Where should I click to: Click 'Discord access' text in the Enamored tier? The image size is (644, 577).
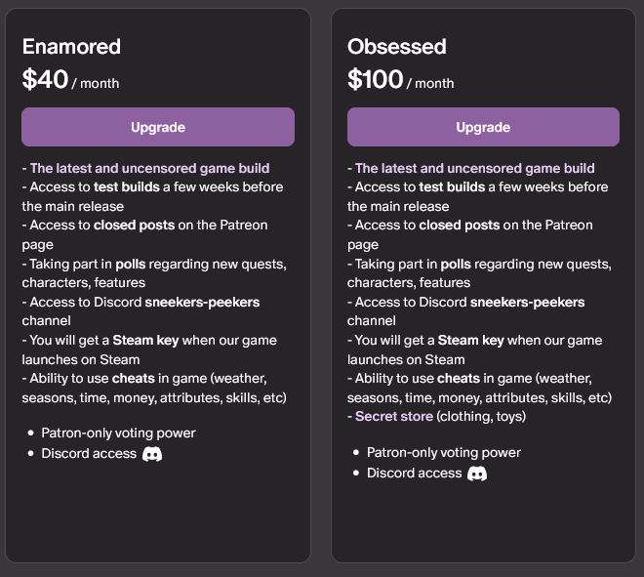[x=89, y=454]
